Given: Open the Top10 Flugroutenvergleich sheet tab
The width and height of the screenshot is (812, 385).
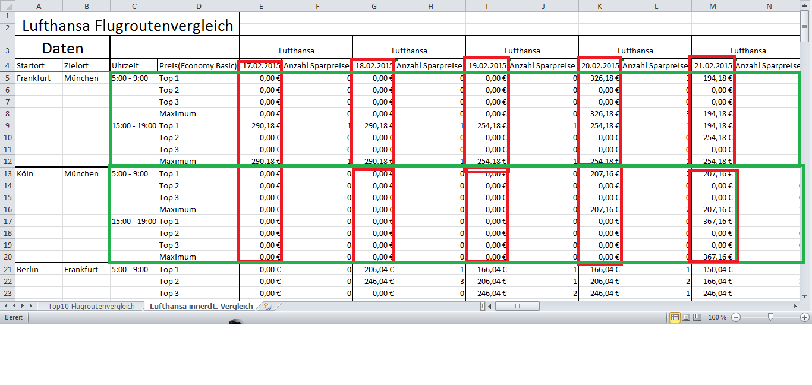Looking at the screenshot, I should click(92, 307).
